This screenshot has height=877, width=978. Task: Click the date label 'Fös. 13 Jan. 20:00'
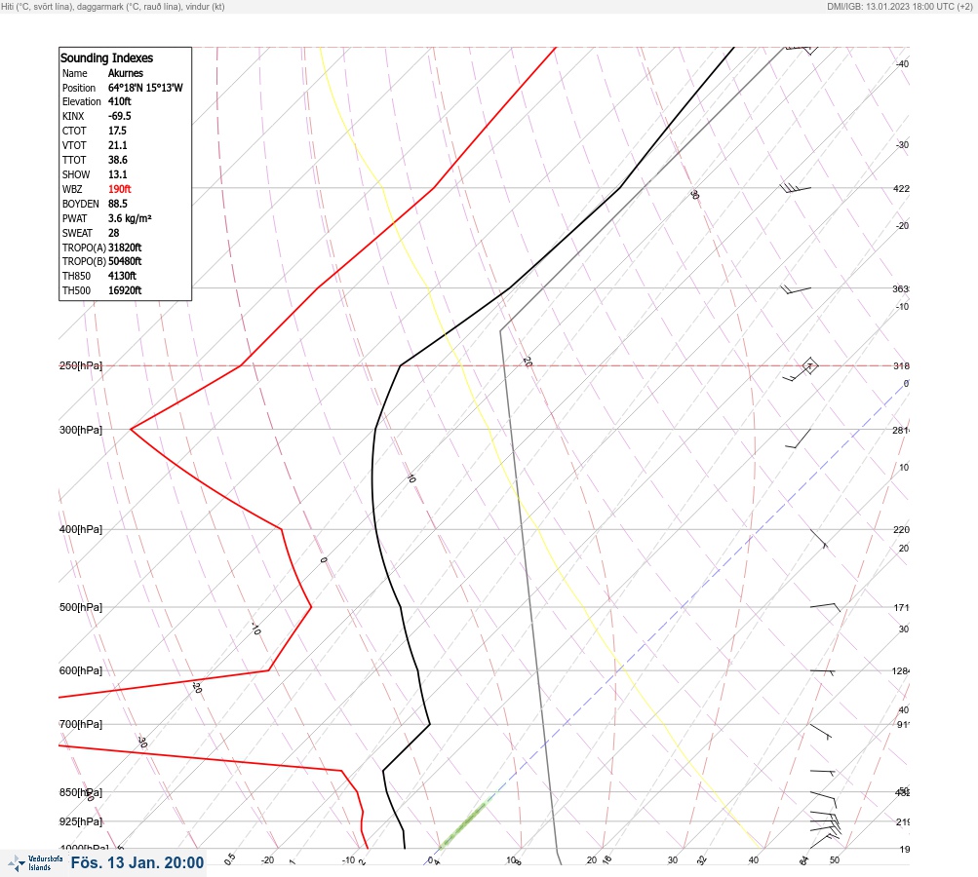click(x=137, y=862)
